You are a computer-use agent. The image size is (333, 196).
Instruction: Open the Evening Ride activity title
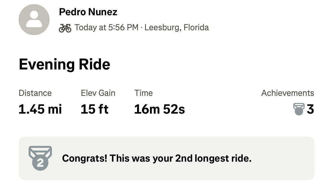click(65, 64)
